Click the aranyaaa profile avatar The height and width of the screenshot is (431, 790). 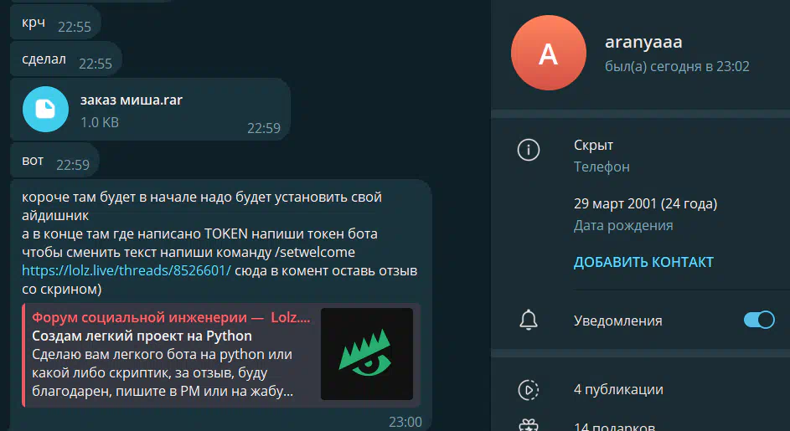(548, 53)
